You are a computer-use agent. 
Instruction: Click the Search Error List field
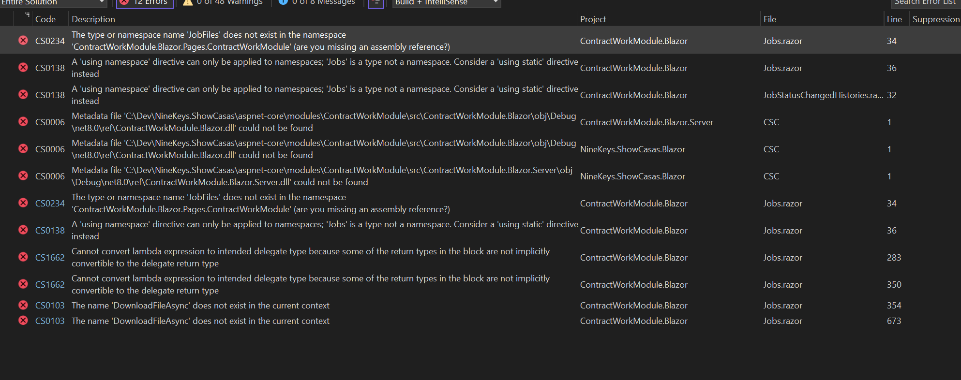pyautogui.click(x=924, y=3)
